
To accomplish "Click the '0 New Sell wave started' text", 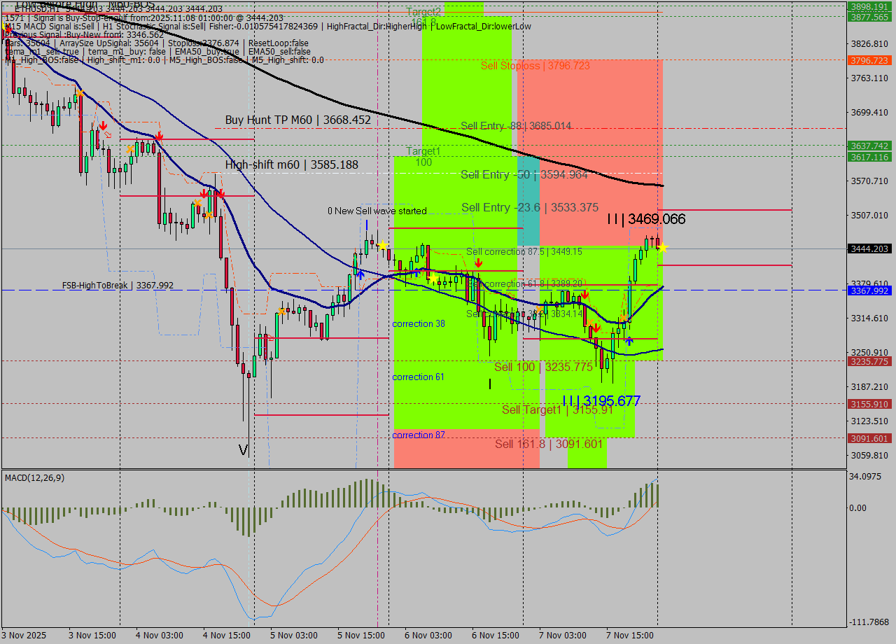I will [x=377, y=211].
